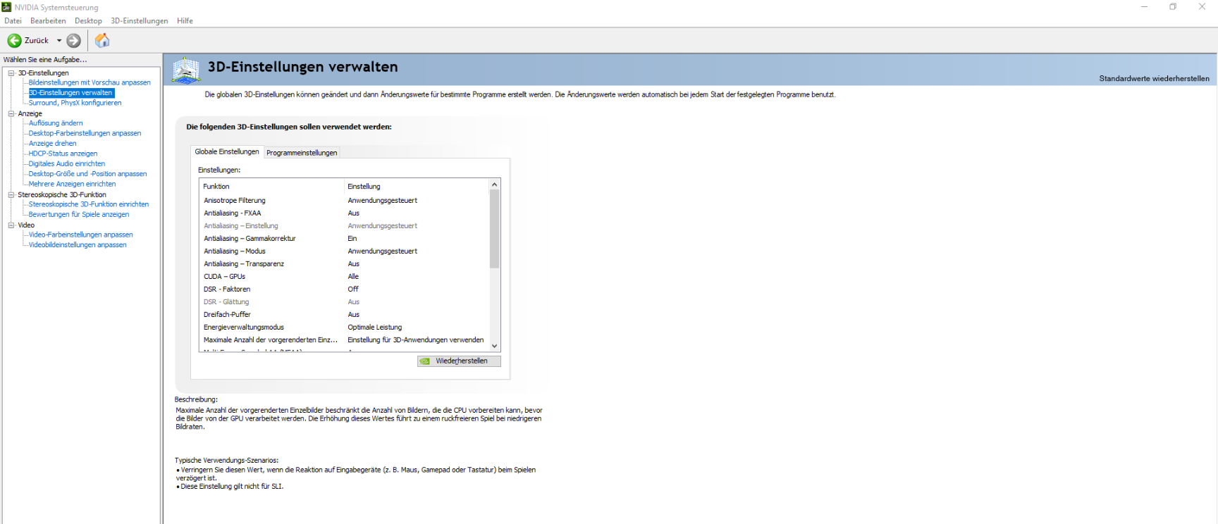Open the Bearbeiten menu

[x=48, y=21]
